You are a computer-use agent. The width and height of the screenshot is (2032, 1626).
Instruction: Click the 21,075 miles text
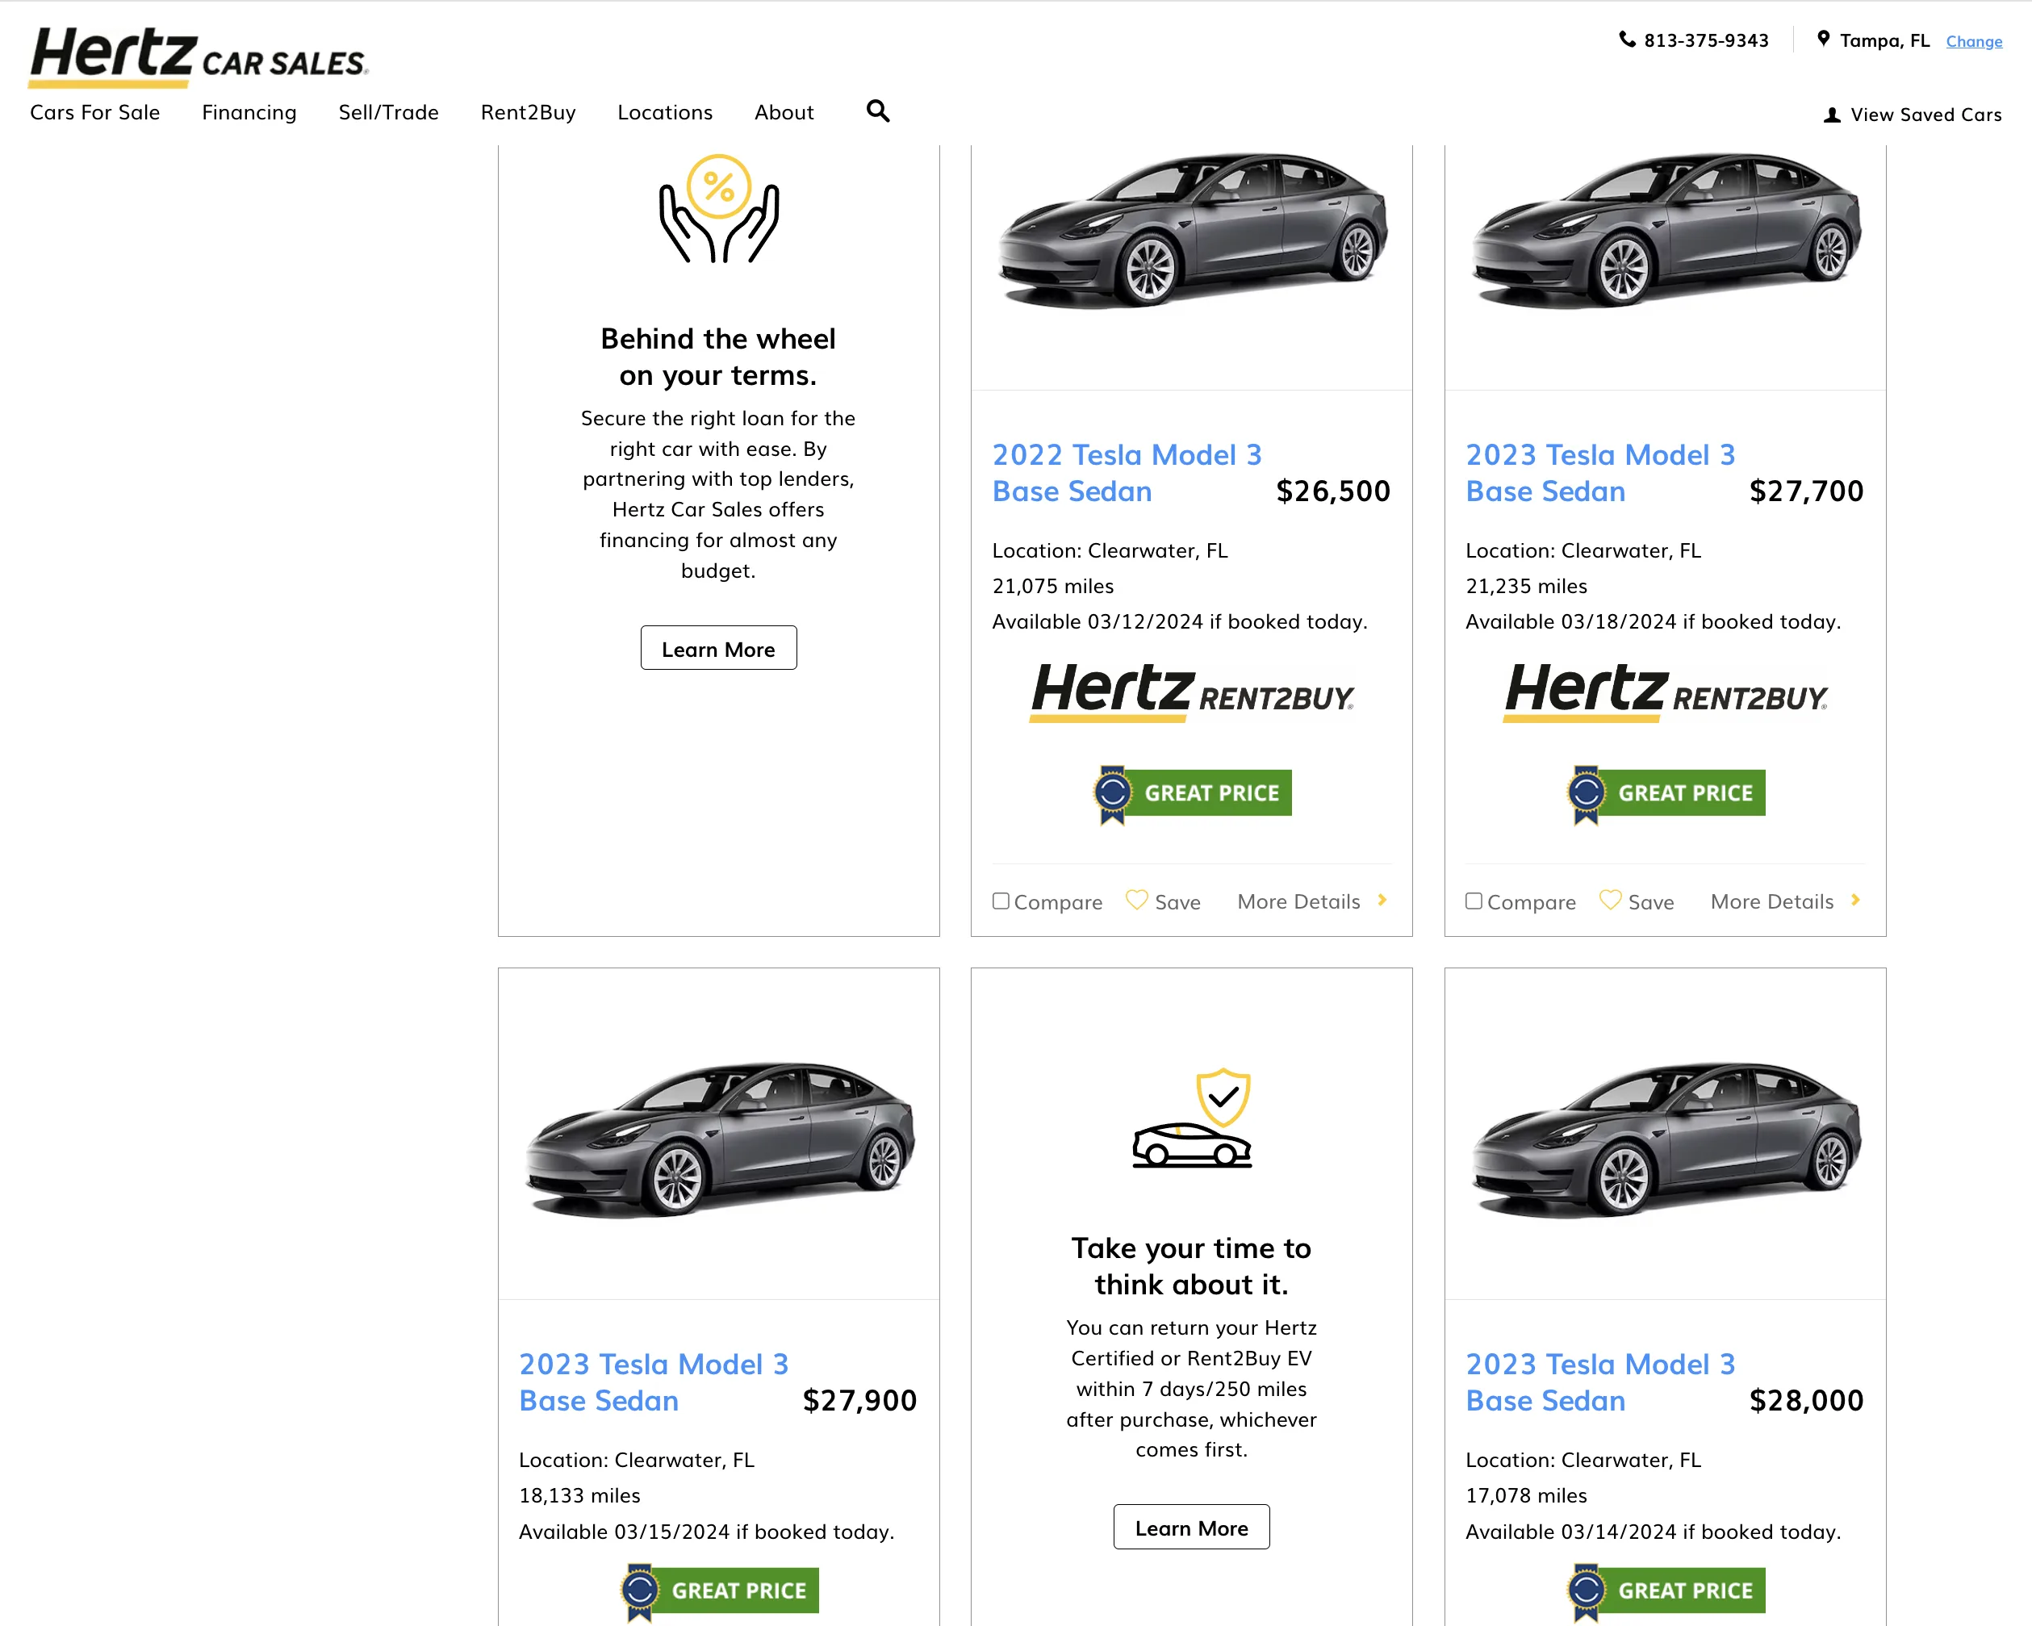[x=1053, y=587]
